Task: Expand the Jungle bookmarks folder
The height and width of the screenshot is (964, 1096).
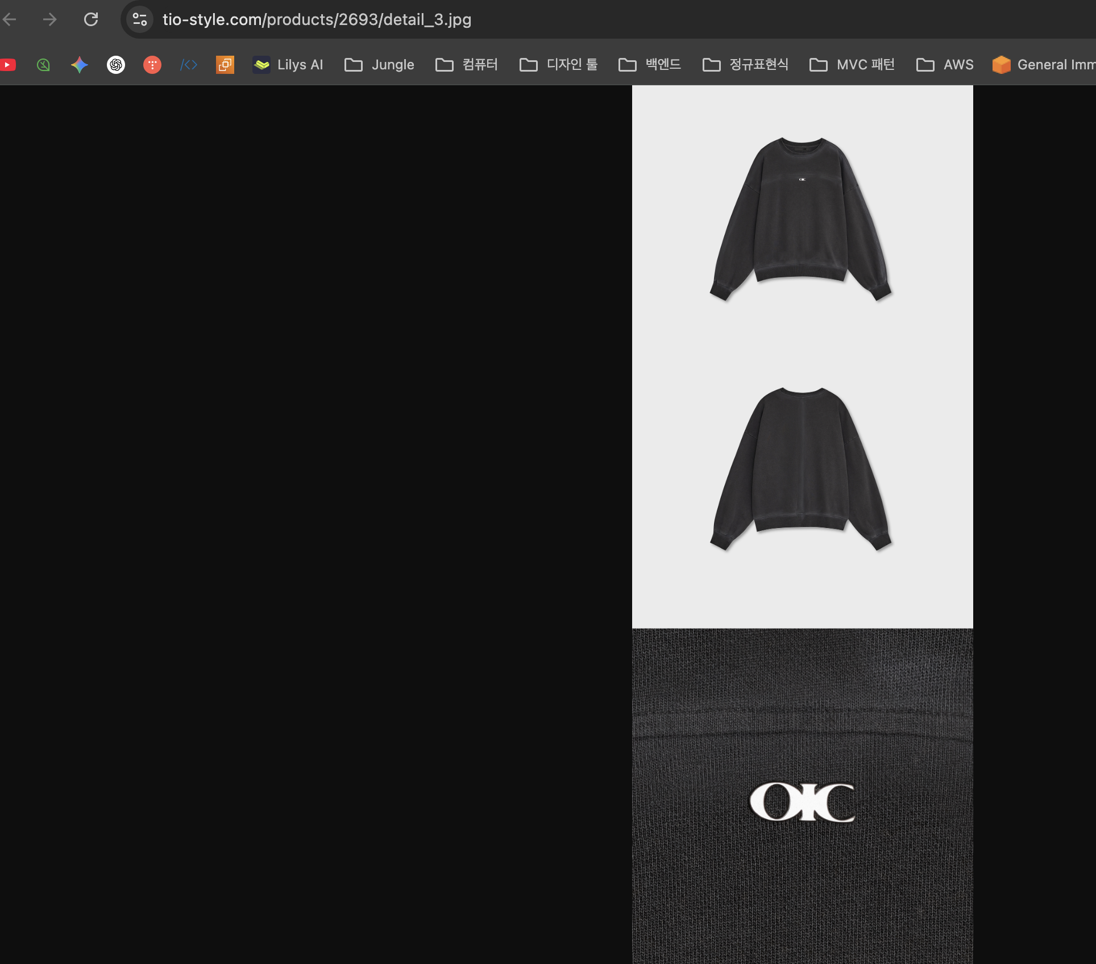Action: click(379, 64)
